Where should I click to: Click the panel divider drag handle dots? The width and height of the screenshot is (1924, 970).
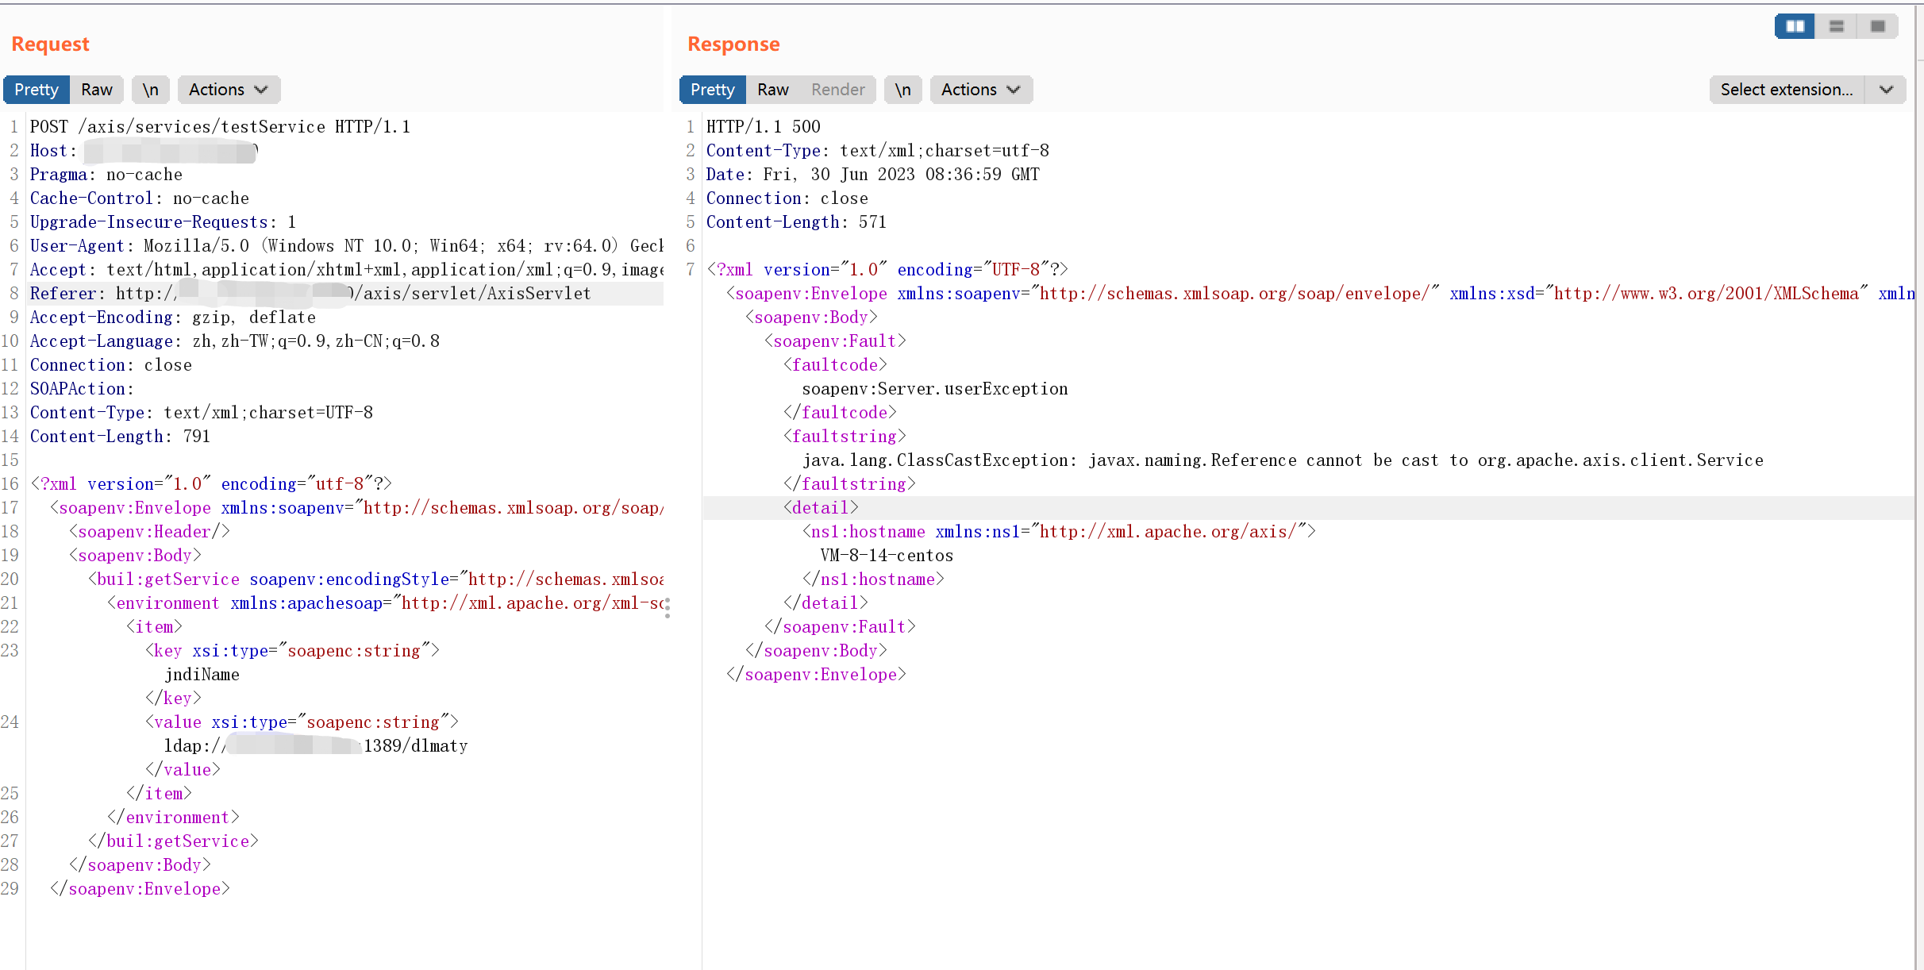pos(668,608)
